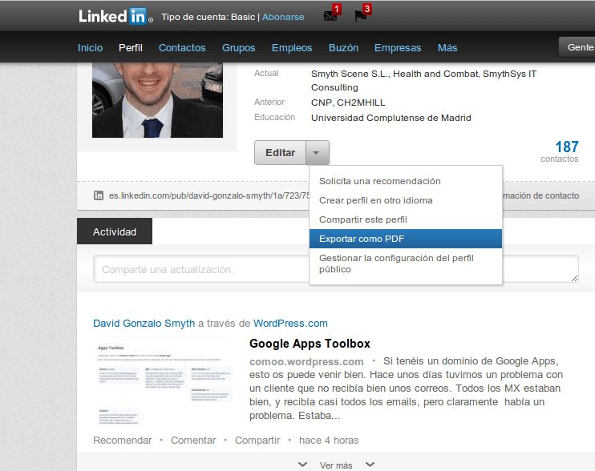Click the profile photo thumbnail

coord(157,100)
